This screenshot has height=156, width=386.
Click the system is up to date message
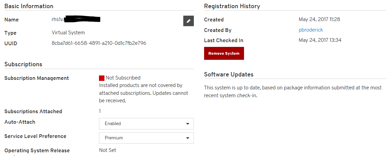(x=292, y=91)
